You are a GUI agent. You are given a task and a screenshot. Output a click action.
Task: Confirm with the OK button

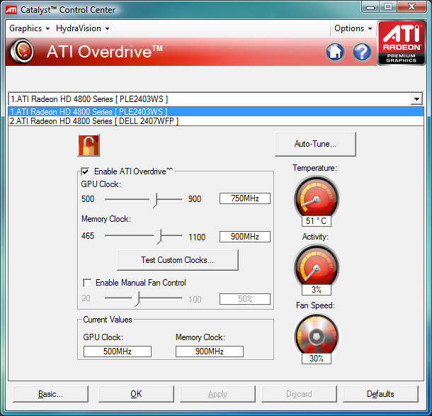click(x=136, y=394)
